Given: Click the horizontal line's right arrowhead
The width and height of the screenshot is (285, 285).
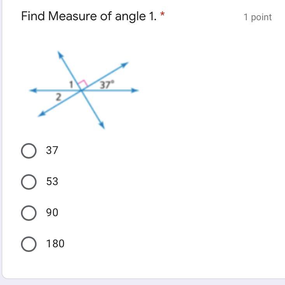Looking at the screenshot, I should pos(135,91).
